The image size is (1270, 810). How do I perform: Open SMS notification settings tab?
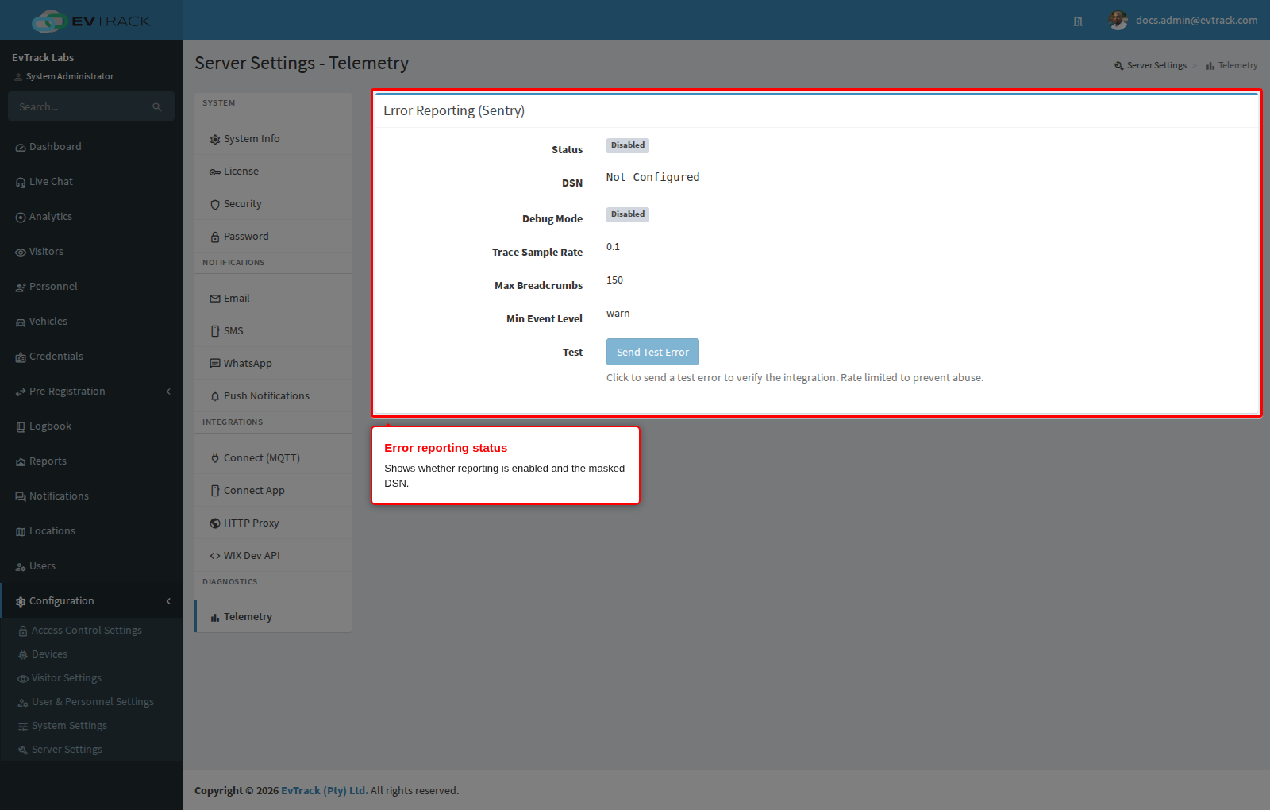click(x=273, y=331)
